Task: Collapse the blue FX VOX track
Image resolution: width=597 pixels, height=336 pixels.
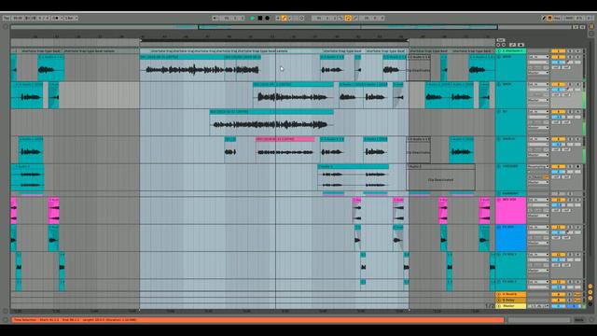Action: click(x=499, y=227)
